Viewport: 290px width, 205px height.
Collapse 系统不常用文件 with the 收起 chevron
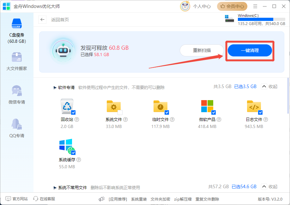[x=264, y=186]
